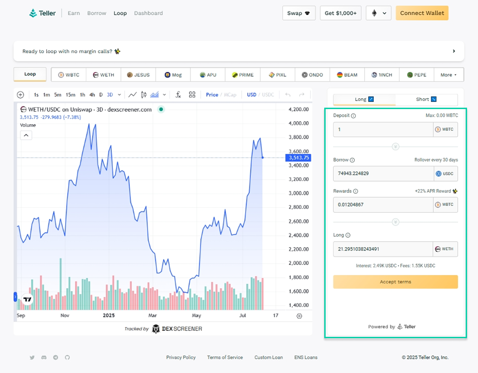Open the network selector dropdown
Screen dimensions: 478x373
(378, 13)
